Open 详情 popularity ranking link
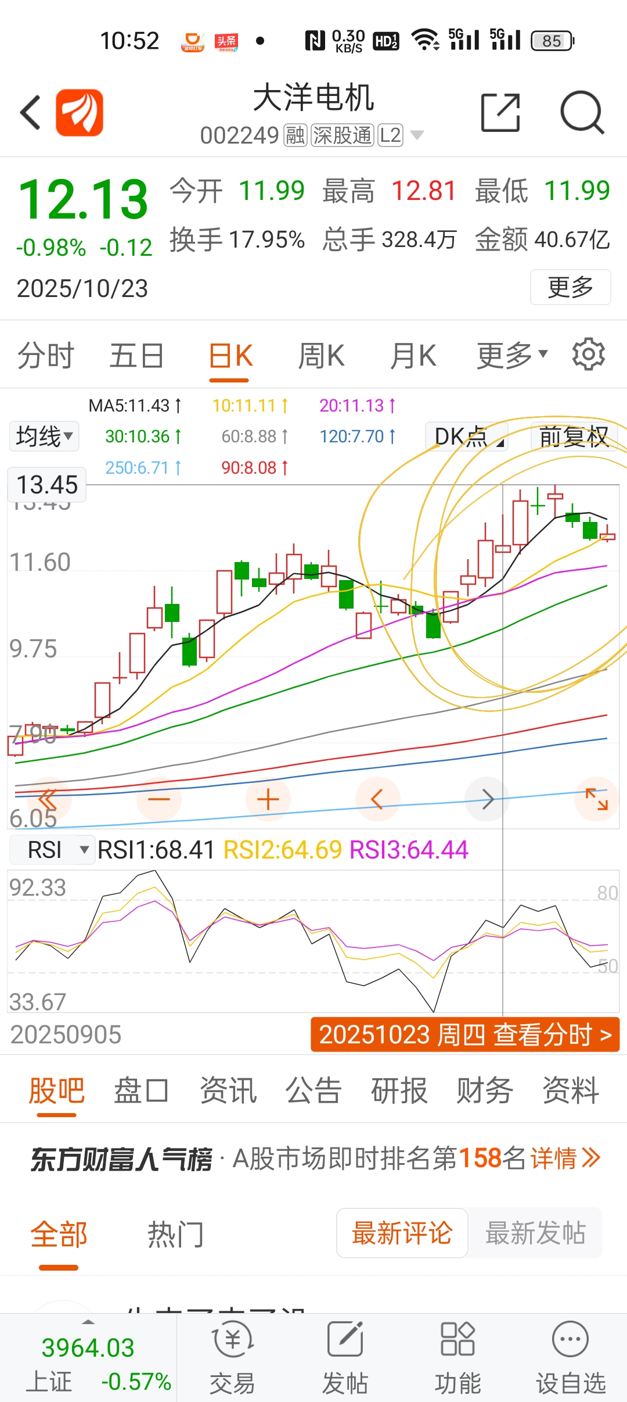The height and width of the screenshot is (1402, 627). point(565,1158)
